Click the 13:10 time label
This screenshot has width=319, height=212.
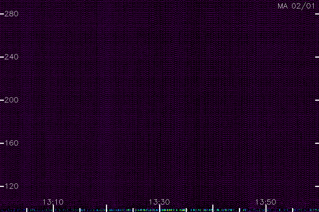click(x=53, y=202)
